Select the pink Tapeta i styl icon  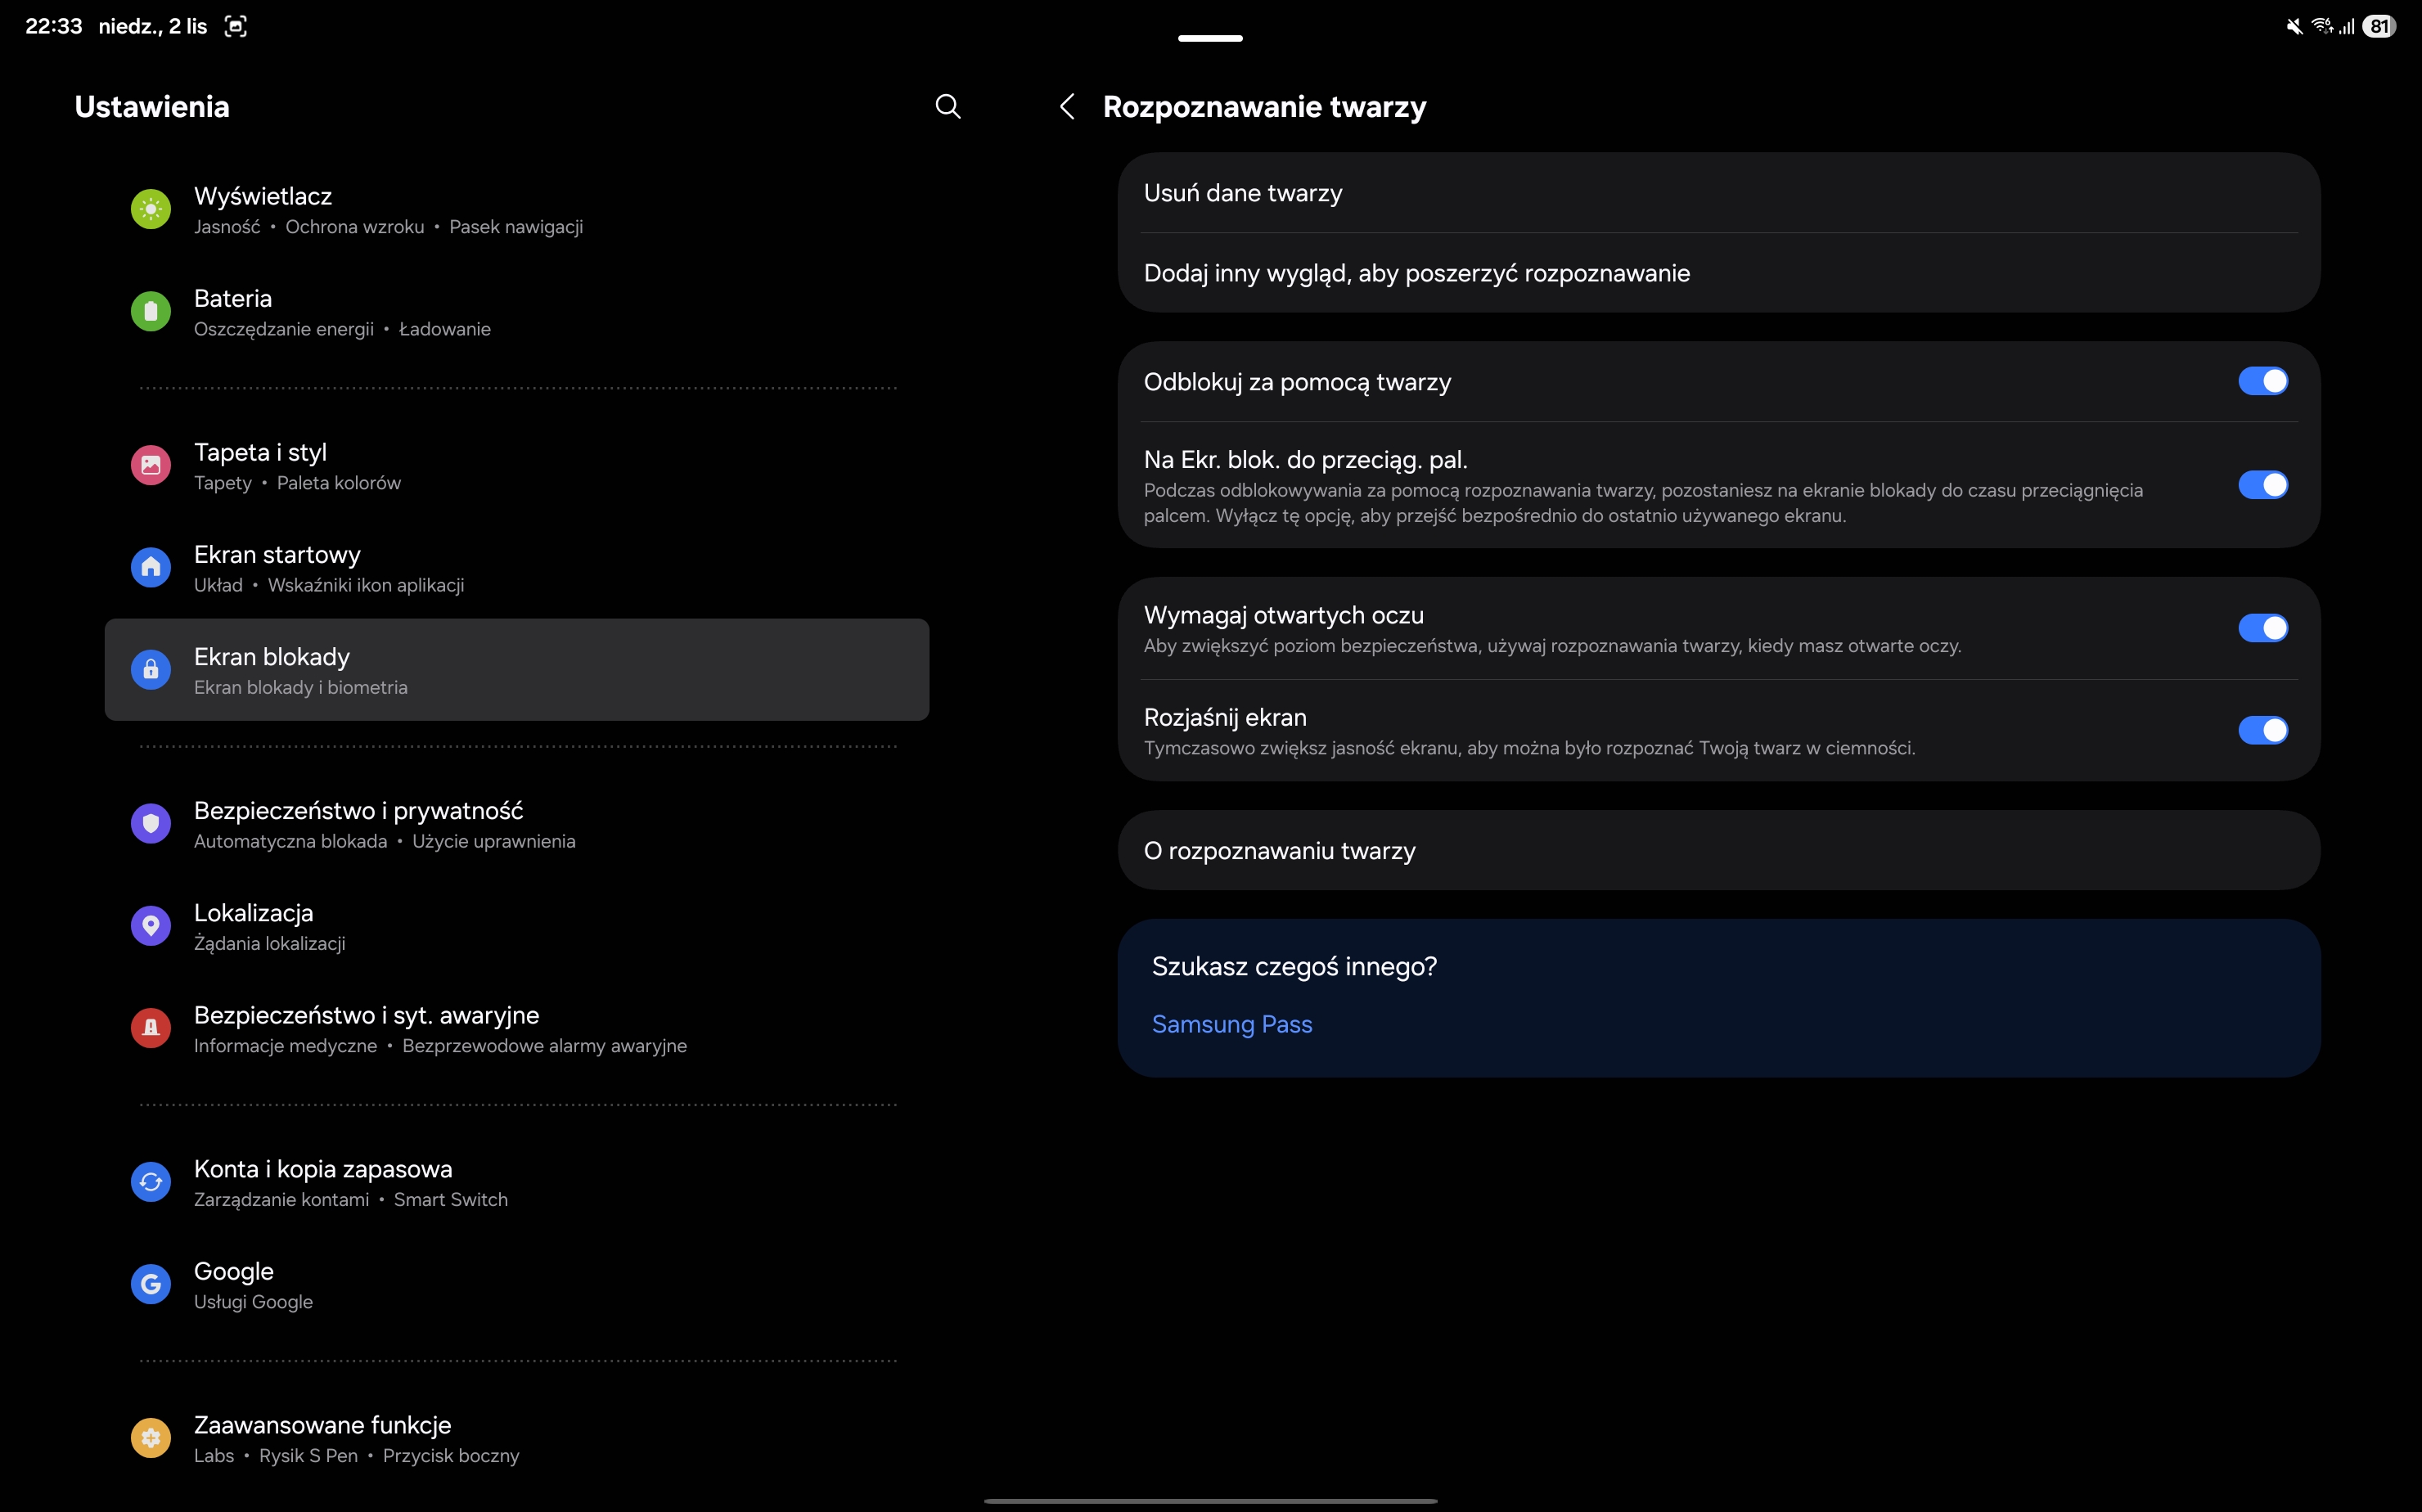[151, 465]
